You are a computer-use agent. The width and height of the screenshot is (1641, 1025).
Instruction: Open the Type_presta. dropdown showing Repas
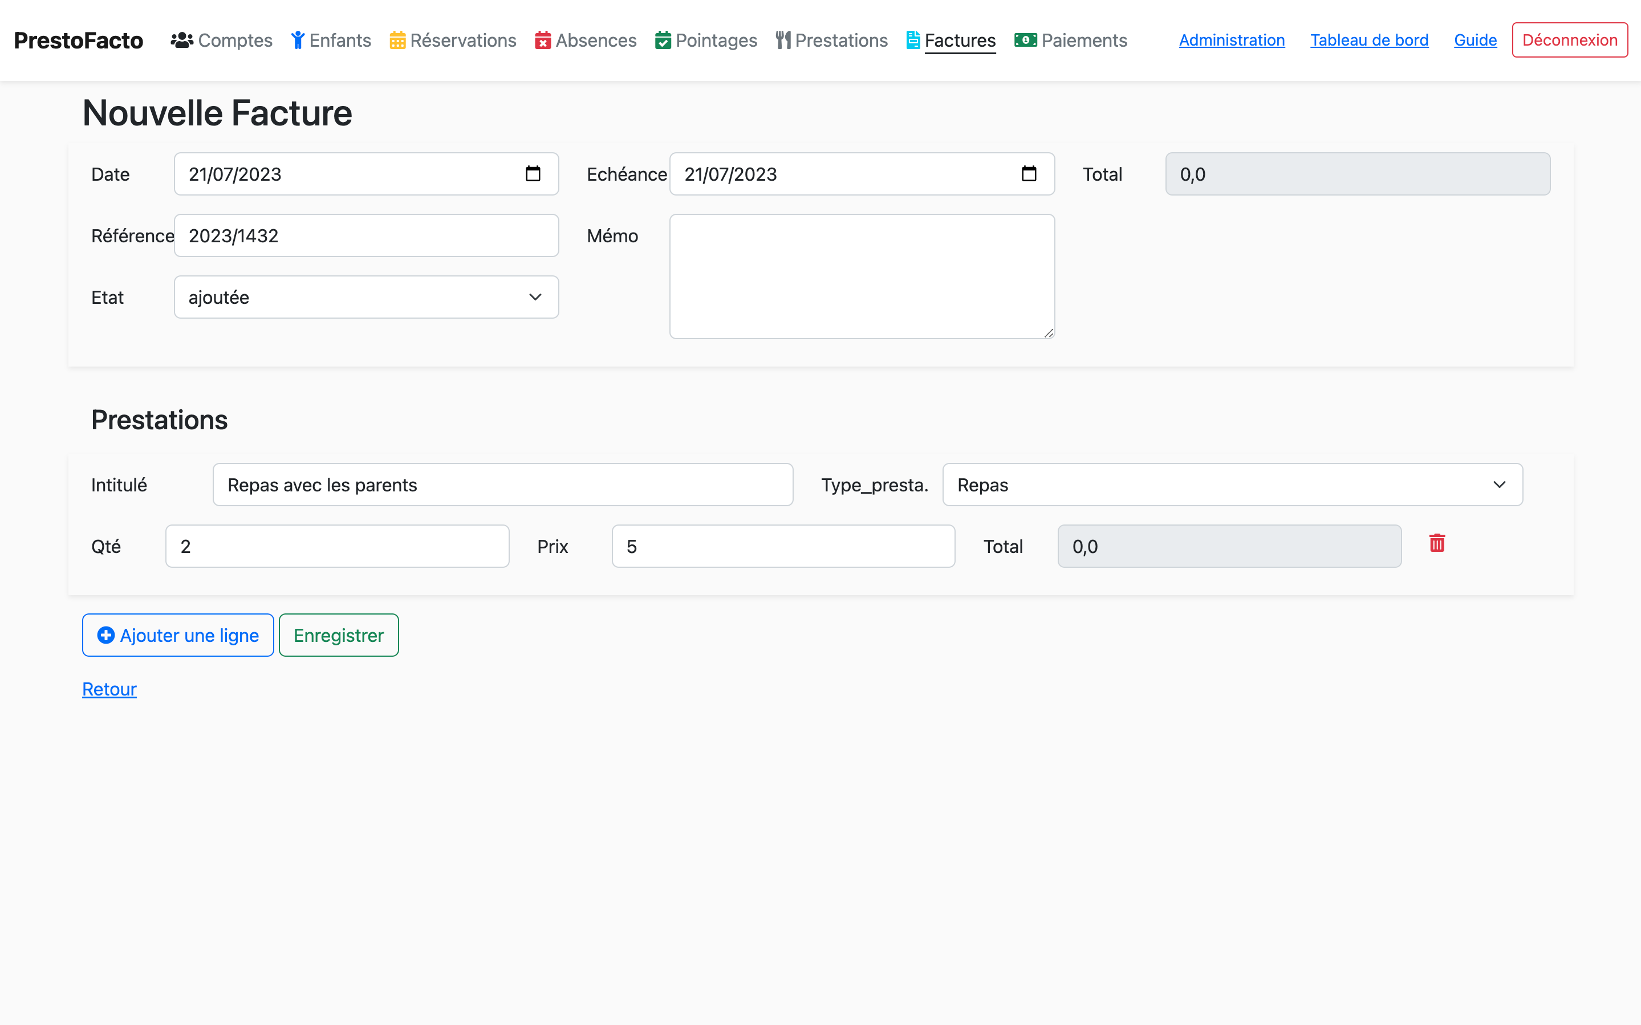coord(1232,485)
